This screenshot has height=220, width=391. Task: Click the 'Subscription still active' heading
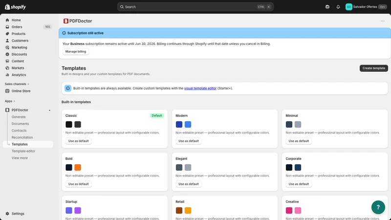(x=85, y=33)
